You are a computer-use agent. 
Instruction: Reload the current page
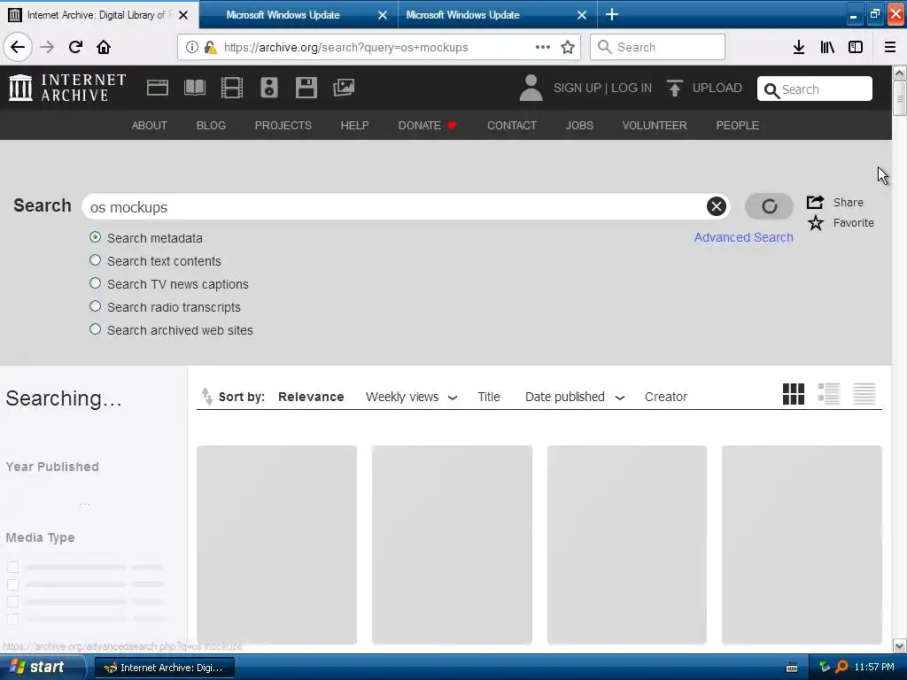[75, 47]
